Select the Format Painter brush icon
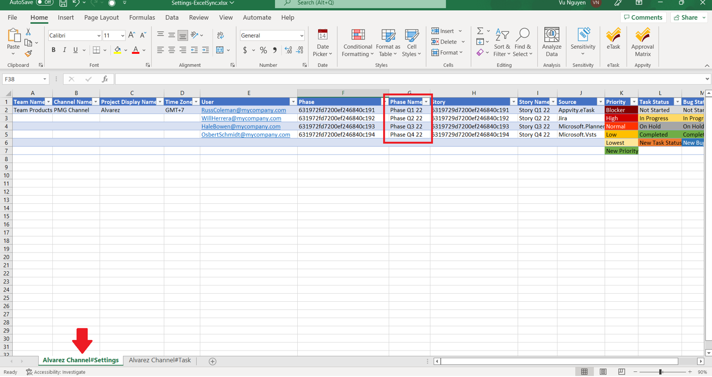The image size is (712, 377). pos(28,54)
